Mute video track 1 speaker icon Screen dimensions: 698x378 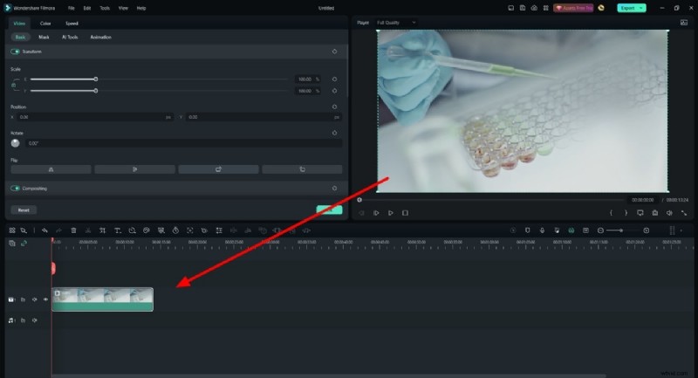pos(35,299)
